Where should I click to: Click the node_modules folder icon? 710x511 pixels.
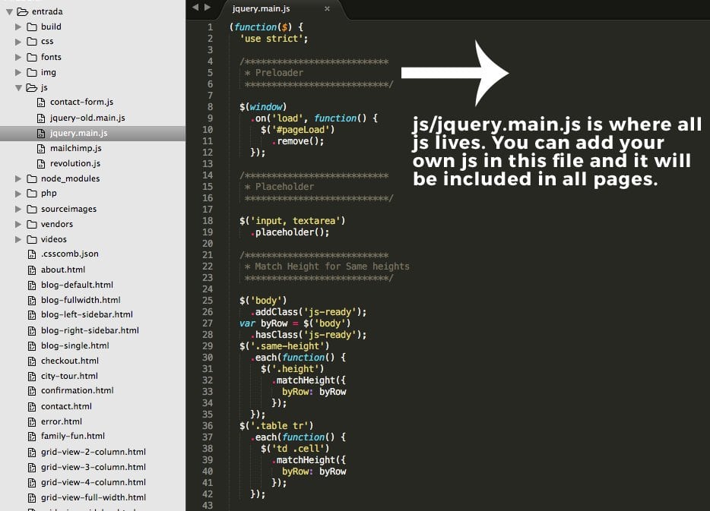(32, 178)
